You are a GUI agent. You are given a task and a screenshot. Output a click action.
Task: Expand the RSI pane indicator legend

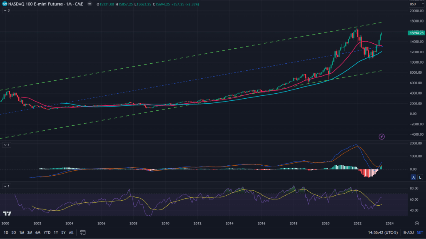pos(7,186)
